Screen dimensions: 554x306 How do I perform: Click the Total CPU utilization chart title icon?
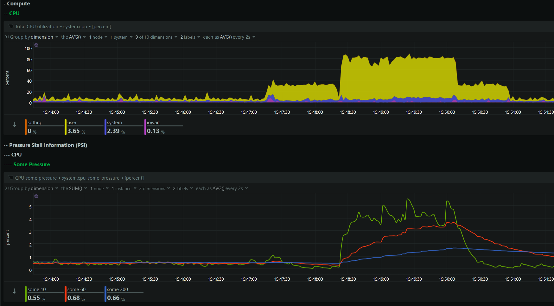11,26
